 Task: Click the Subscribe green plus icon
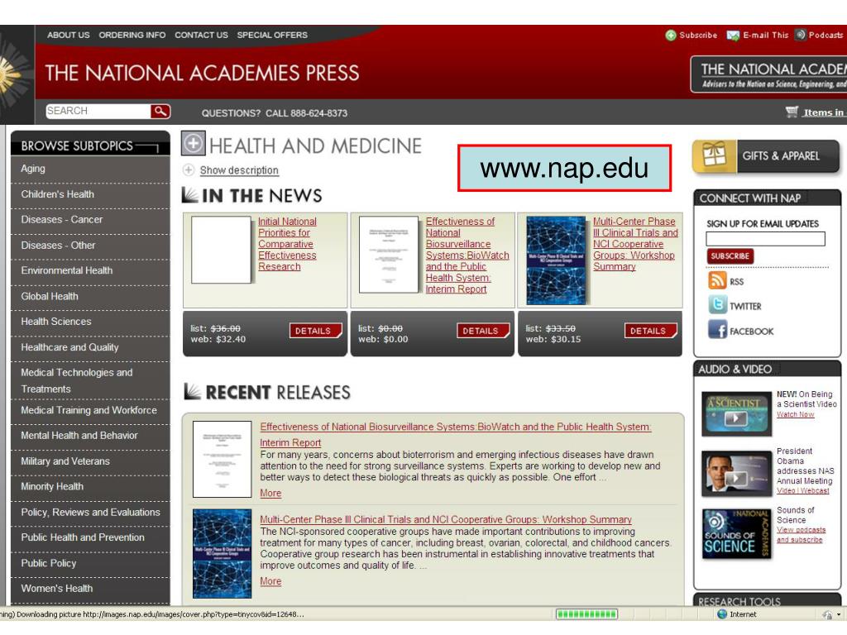[x=671, y=36]
